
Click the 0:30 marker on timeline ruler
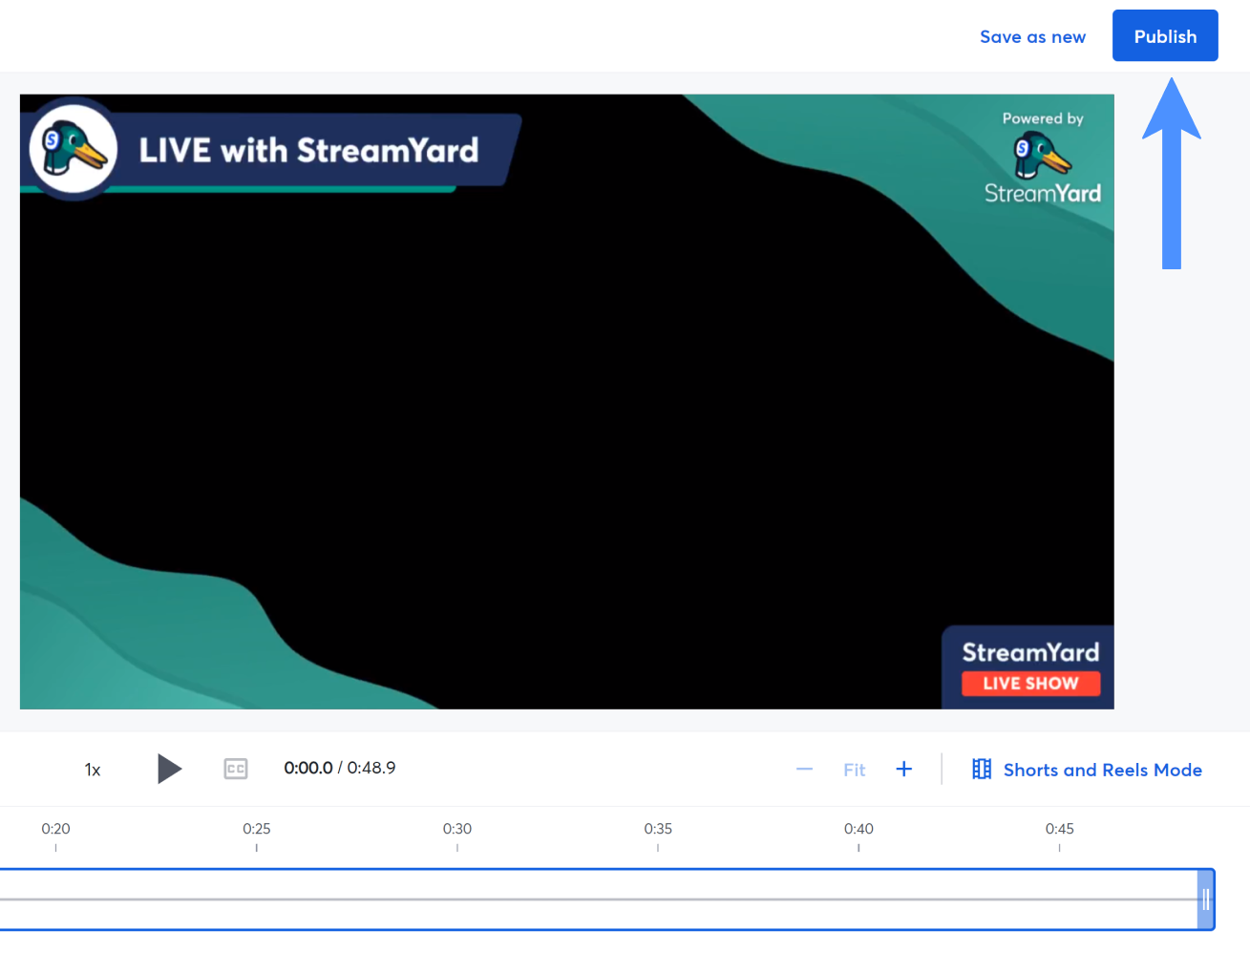tap(457, 829)
